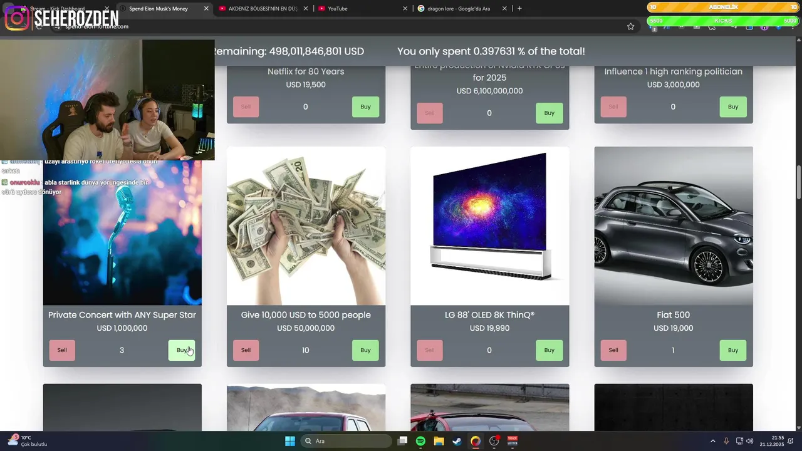Open volume control in system tray
This screenshot has height=451, width=802.
tap(750, 441)
